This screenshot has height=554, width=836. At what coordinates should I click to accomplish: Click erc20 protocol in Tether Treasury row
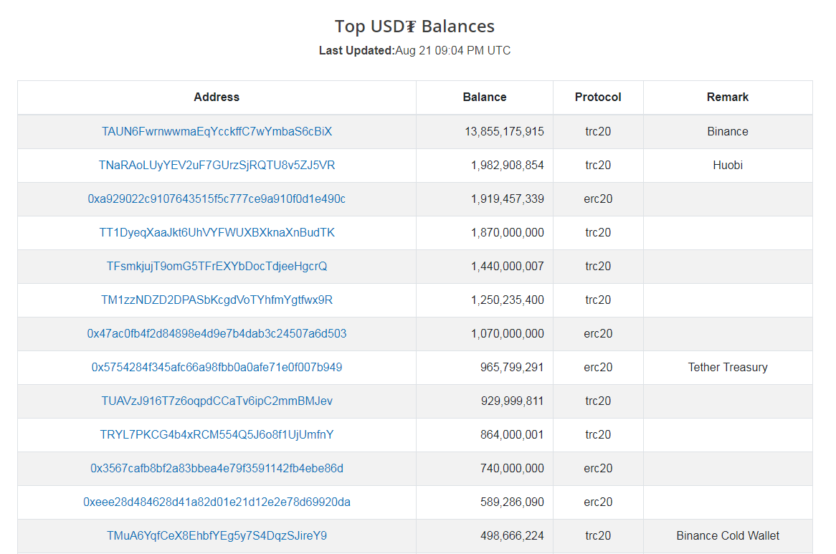tap(598, 367)
